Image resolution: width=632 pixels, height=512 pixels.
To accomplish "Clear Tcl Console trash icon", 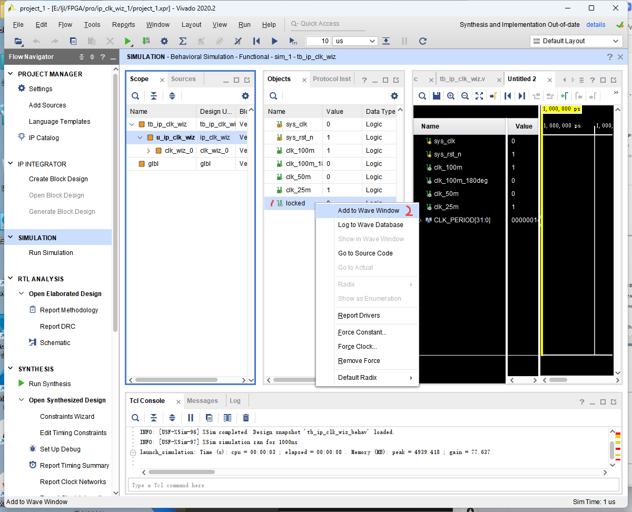I will coord(246,418).
